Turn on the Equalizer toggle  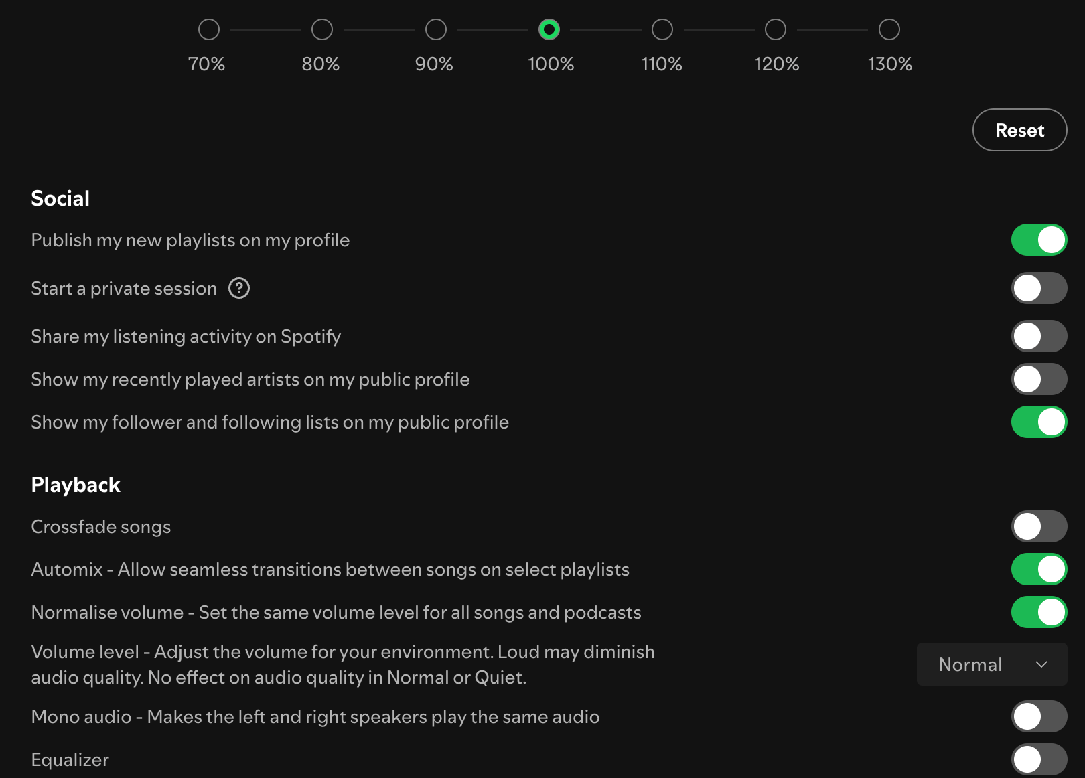click(1039, 759)
